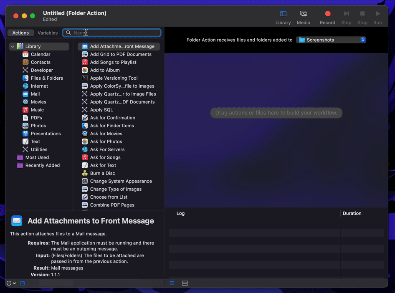
Task: Collapse the Library tree chevron
Action: (13, 46)
